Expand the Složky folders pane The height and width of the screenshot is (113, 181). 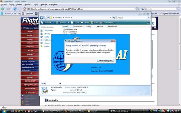tap(51, 83)
